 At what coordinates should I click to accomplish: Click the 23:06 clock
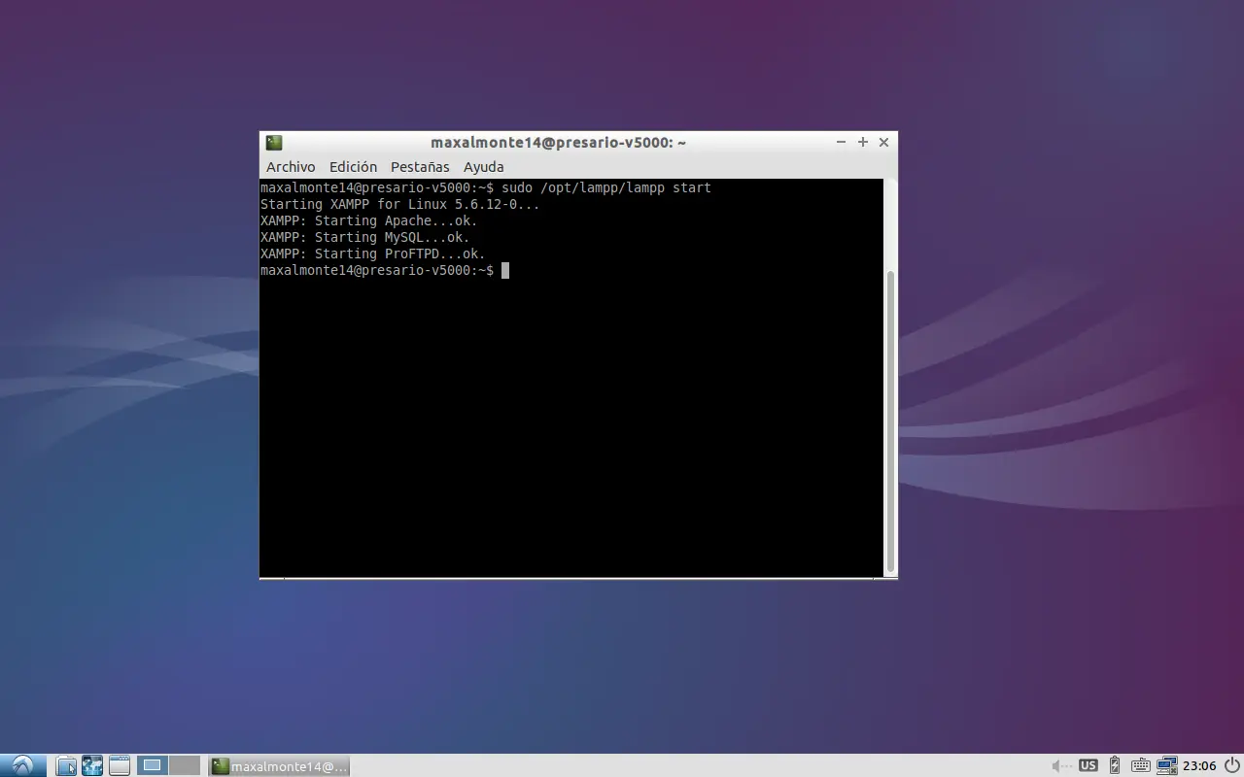(x=1200, y=766)
